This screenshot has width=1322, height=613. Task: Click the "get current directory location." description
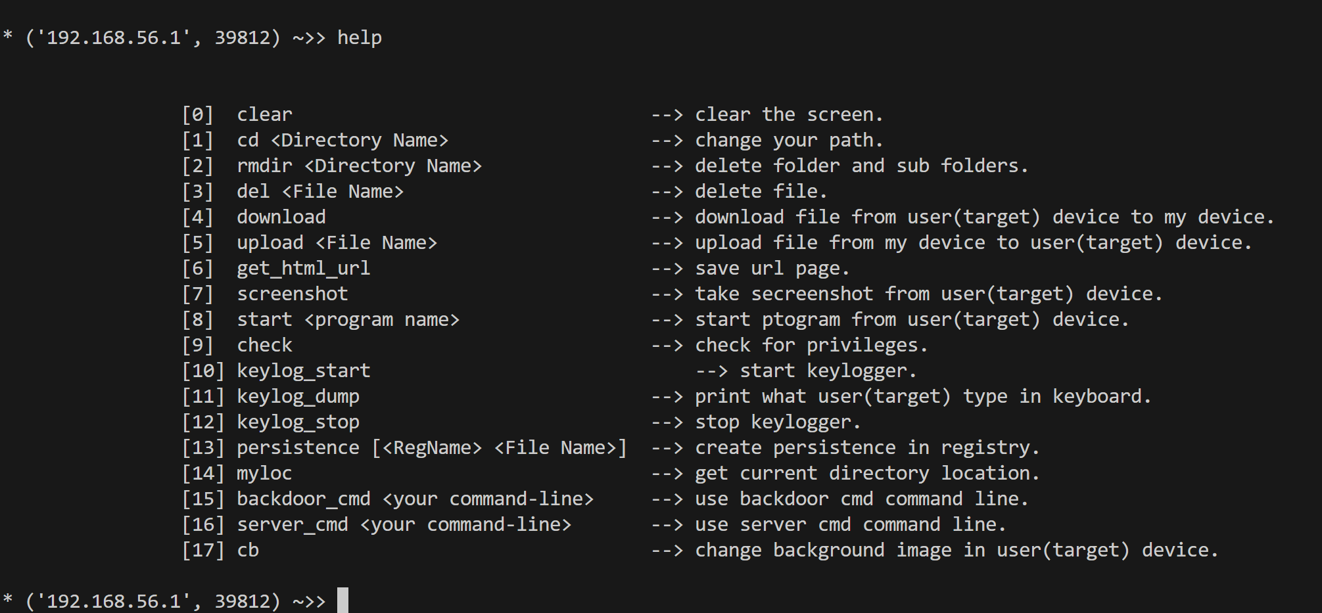coord(867,473)
